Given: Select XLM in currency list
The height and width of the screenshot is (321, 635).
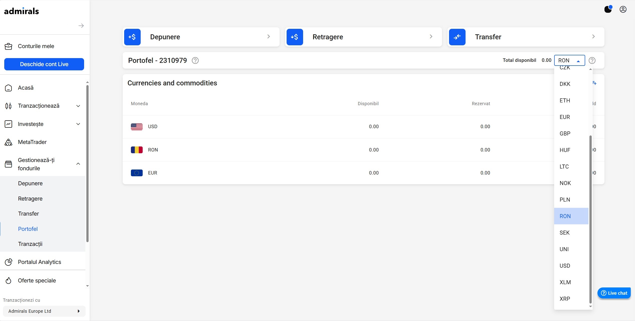Looking at the screenshot, I should pyautogui.click(x=571, y=282).
